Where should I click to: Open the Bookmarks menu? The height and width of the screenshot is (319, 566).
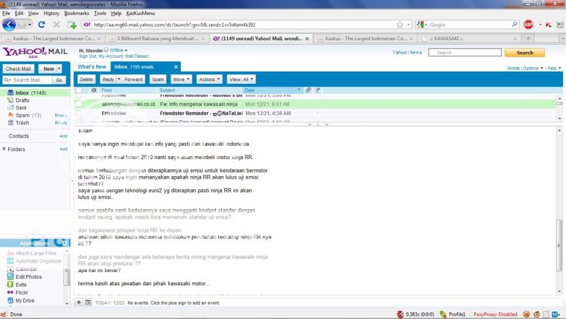(x=76, y=13)
